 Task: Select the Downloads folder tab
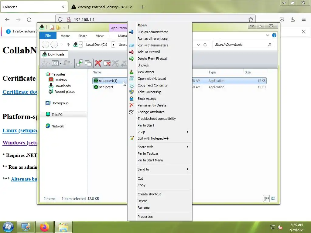click(x=54, y=54)
